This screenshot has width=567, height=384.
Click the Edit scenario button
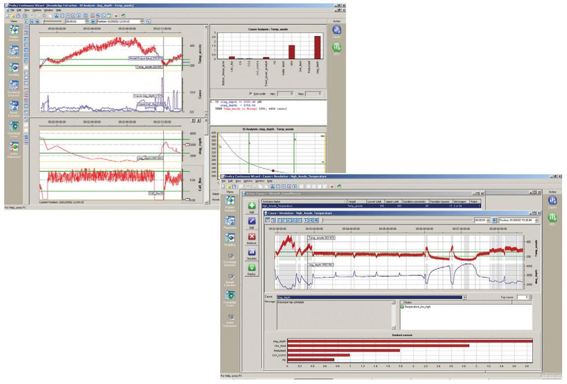point(252,223)
